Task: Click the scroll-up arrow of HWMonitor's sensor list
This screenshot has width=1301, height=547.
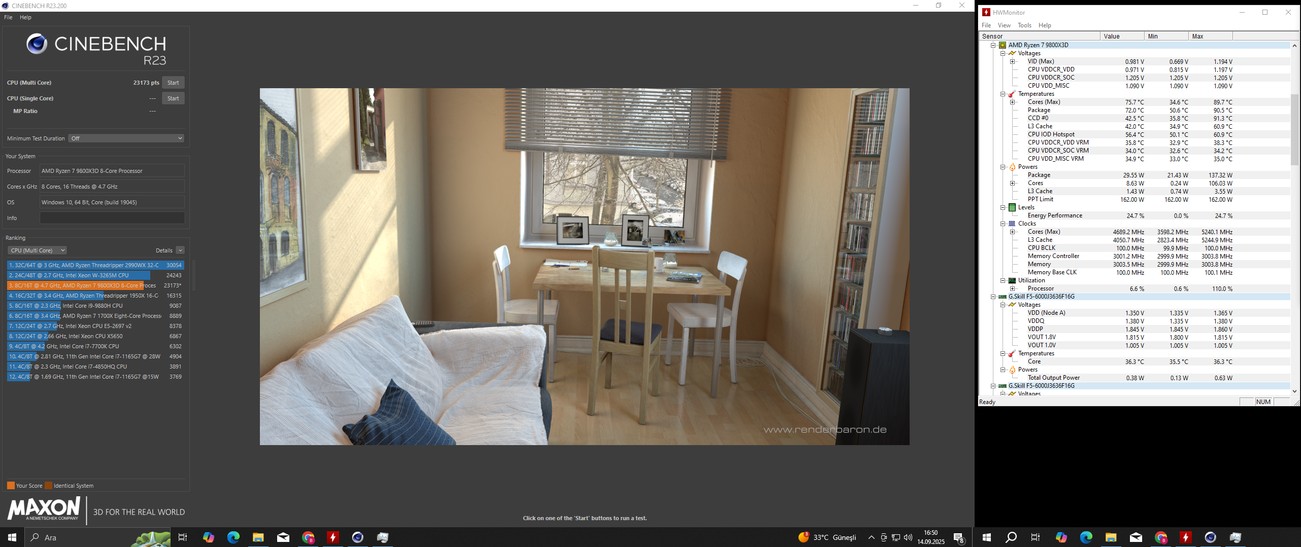Action: tap(1294, 45)
